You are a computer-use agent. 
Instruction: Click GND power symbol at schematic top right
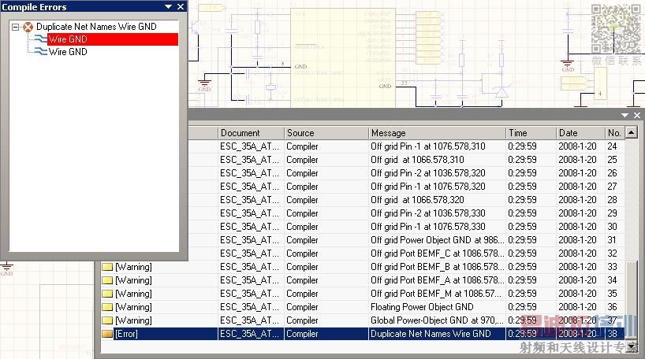click(568, 65)
